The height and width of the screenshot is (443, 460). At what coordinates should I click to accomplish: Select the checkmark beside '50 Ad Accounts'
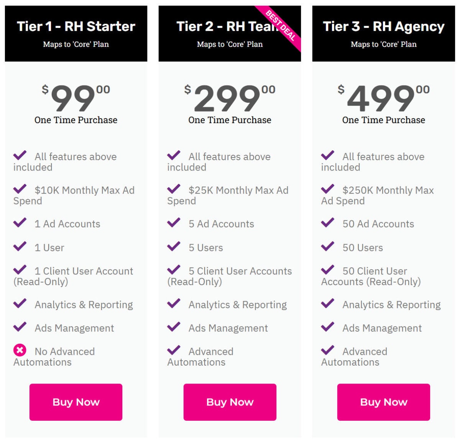[x=328, y=223]
